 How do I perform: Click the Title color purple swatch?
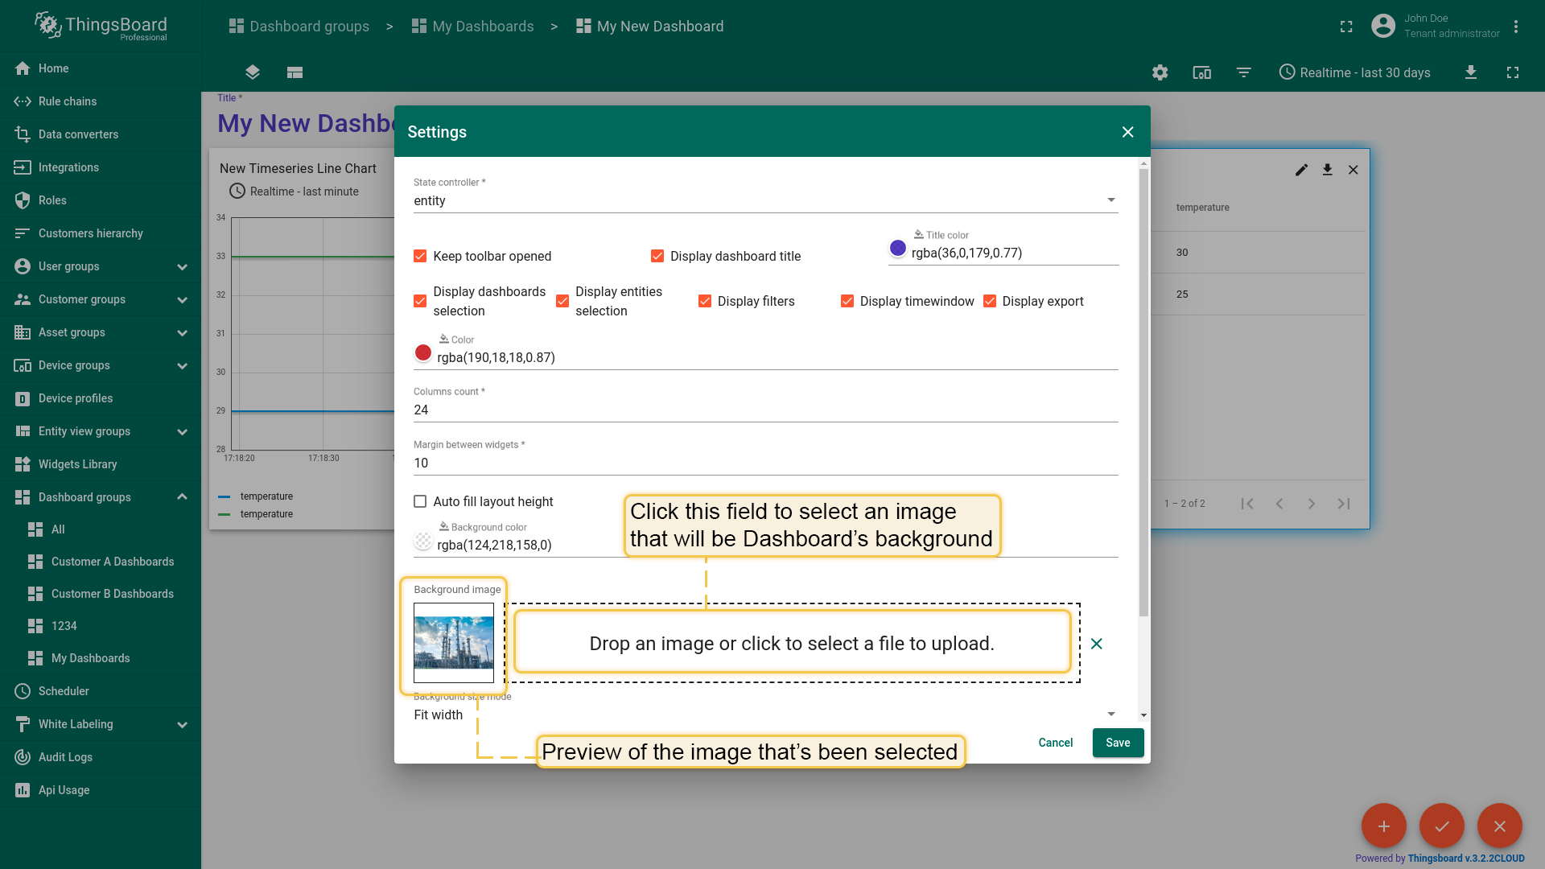coord(898,248)
